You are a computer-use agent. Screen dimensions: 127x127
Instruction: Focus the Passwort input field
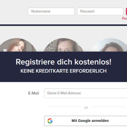pyautogui.click(x=100, y=11)
